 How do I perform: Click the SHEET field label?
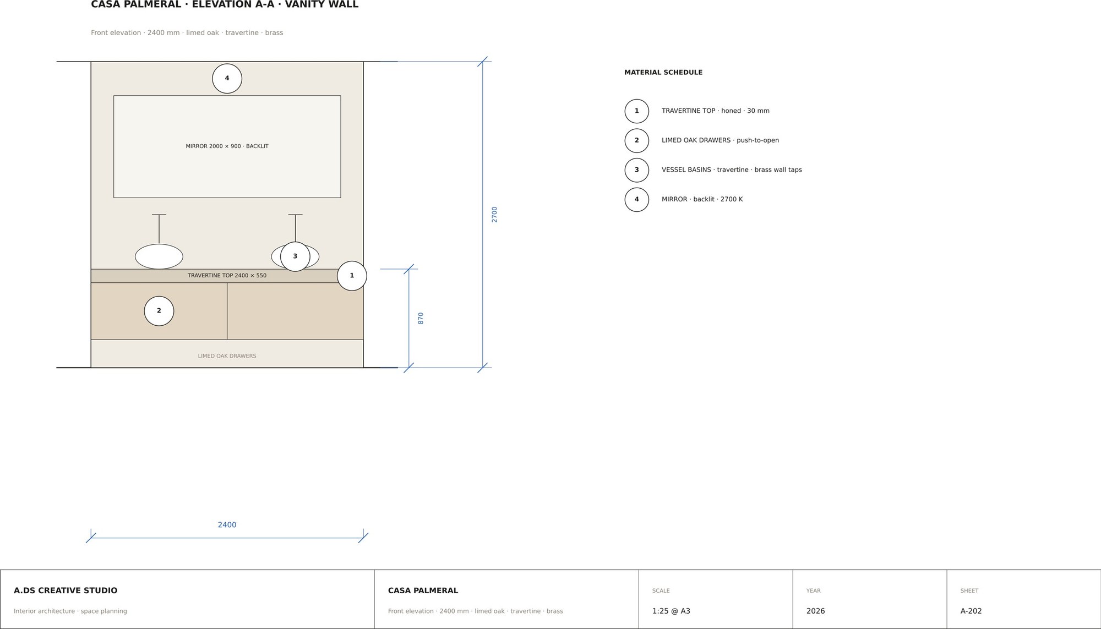point(969,590)
